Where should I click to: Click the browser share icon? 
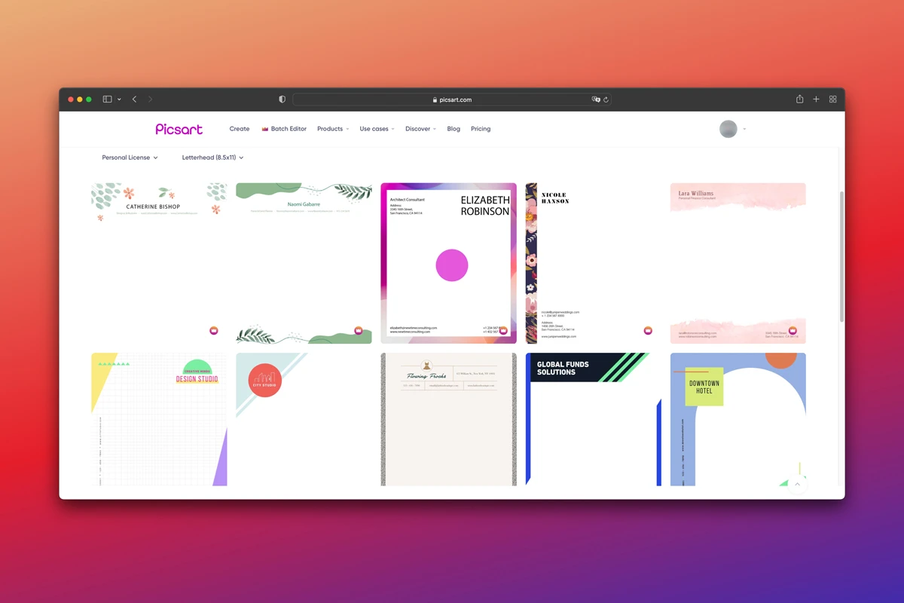(x=799, y=99)
